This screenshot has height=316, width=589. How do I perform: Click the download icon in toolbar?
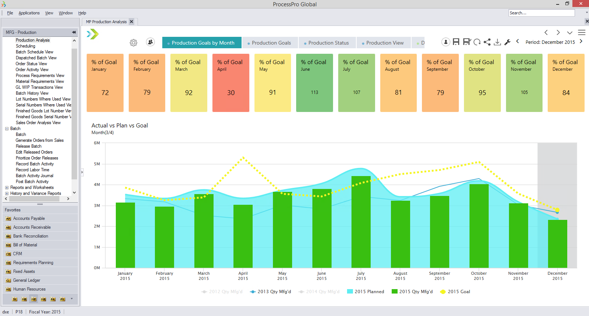click(497, 42)
